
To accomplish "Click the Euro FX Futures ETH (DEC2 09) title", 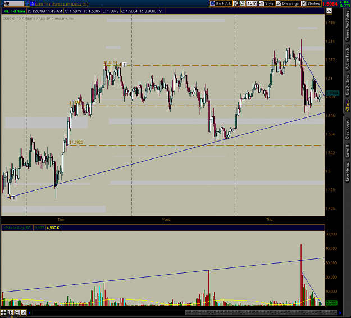I will click(62, 4).
